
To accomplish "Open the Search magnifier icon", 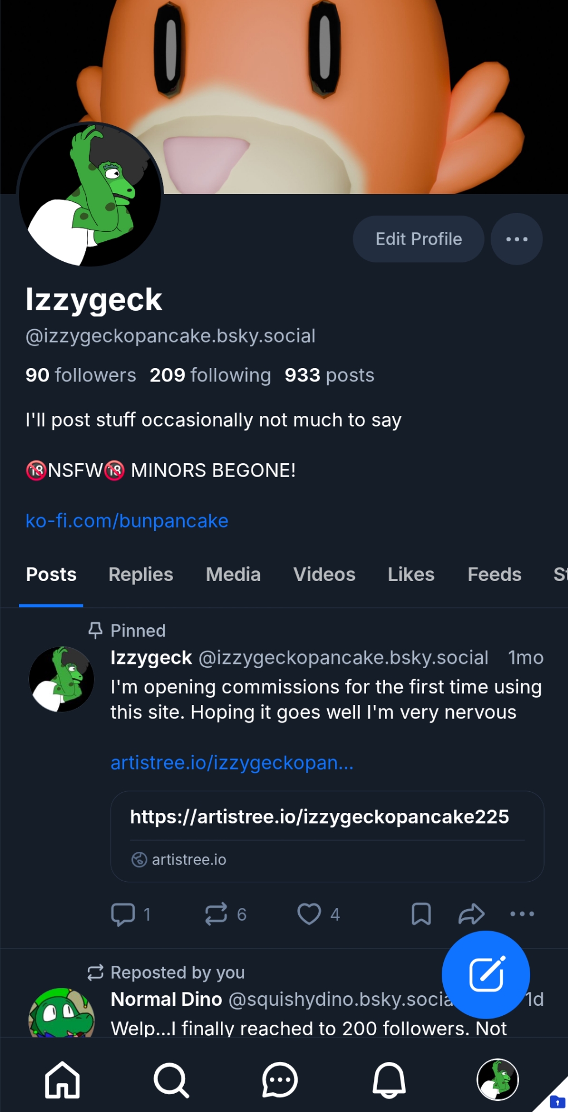I will (171, 1080).
